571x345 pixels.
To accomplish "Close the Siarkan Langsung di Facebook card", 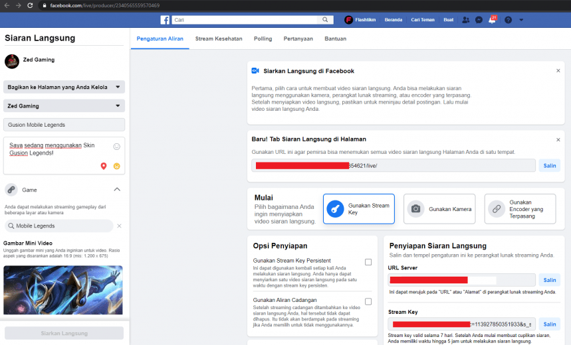I will (558, 71).
